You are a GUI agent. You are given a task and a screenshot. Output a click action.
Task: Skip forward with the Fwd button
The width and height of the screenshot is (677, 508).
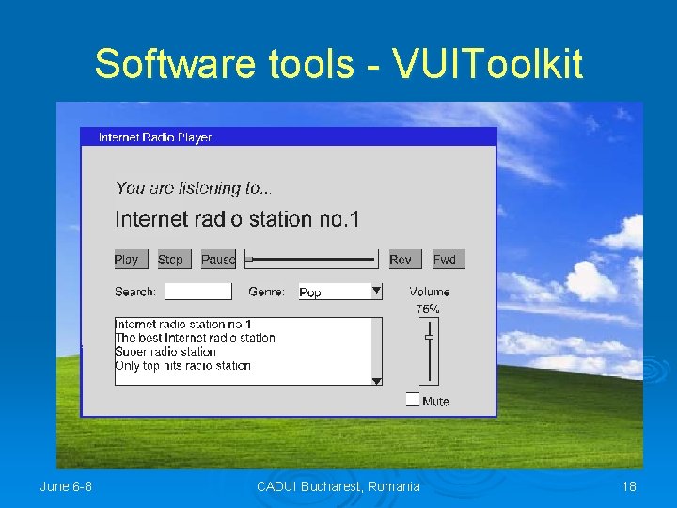point(449,260)
